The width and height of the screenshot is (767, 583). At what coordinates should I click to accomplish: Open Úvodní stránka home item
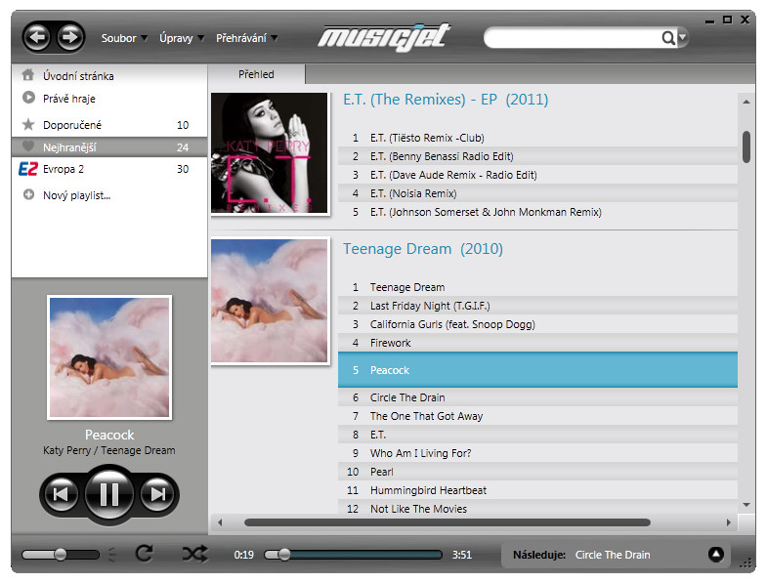109,76
